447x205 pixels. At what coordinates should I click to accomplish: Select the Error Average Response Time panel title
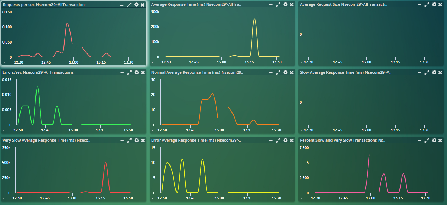(x=196, y=140)
